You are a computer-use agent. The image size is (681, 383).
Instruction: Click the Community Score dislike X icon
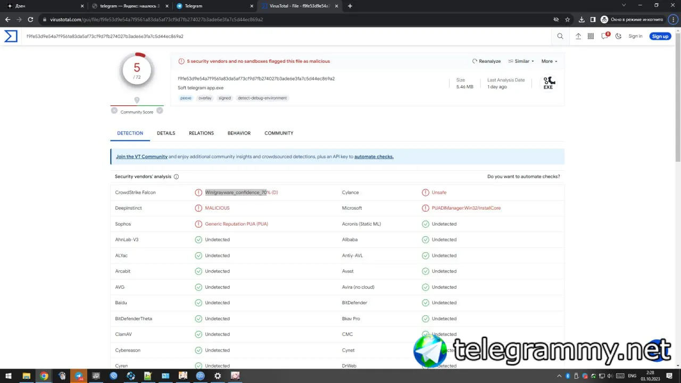[114, 111]
